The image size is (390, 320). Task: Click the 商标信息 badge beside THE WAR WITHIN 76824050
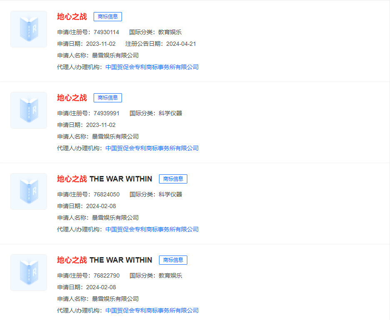pos(173,179)
